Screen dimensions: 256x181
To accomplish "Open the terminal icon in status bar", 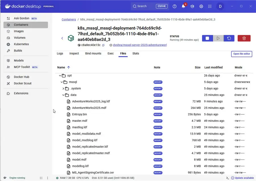I will 228,178.
